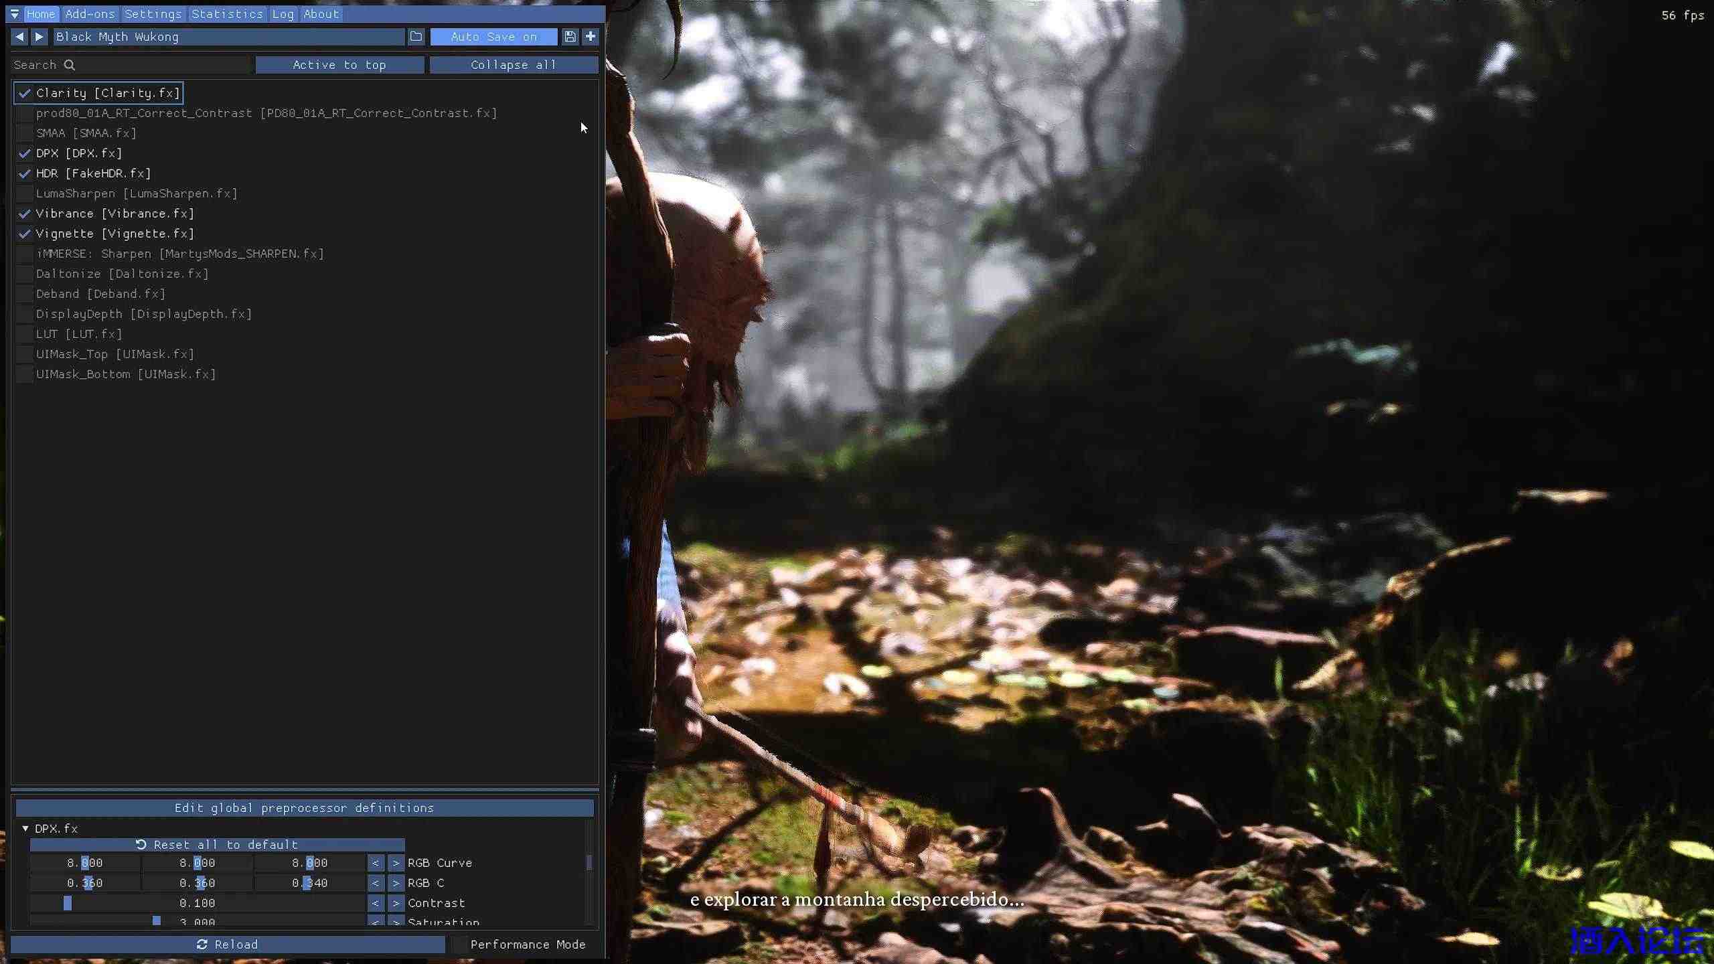
Task: Click the Reload button
Action: click(228, 945)
